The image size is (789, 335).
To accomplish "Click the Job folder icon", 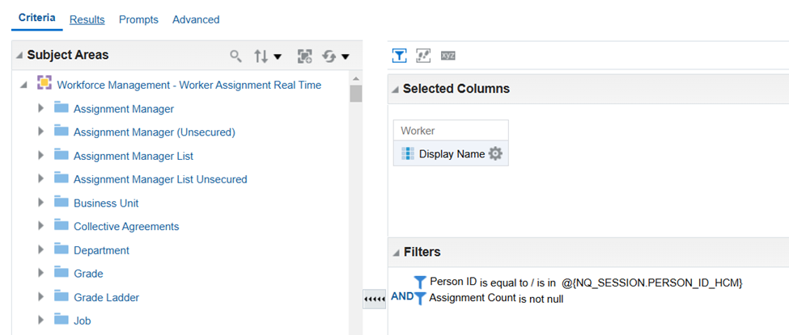I will point(62,320).
